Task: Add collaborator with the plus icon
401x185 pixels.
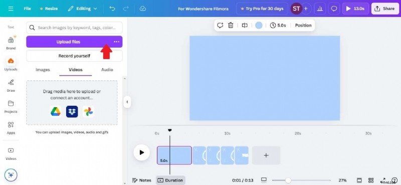Action: click(306, 9)
